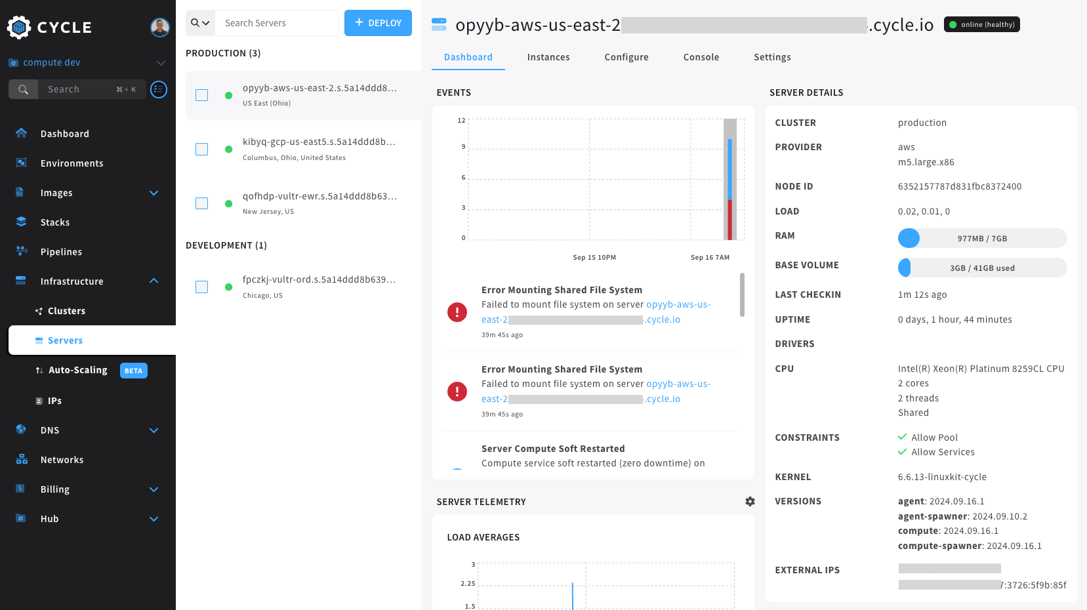Switch to the Configure tab
The image size is (1087, 610).
[x=626, y=57]
